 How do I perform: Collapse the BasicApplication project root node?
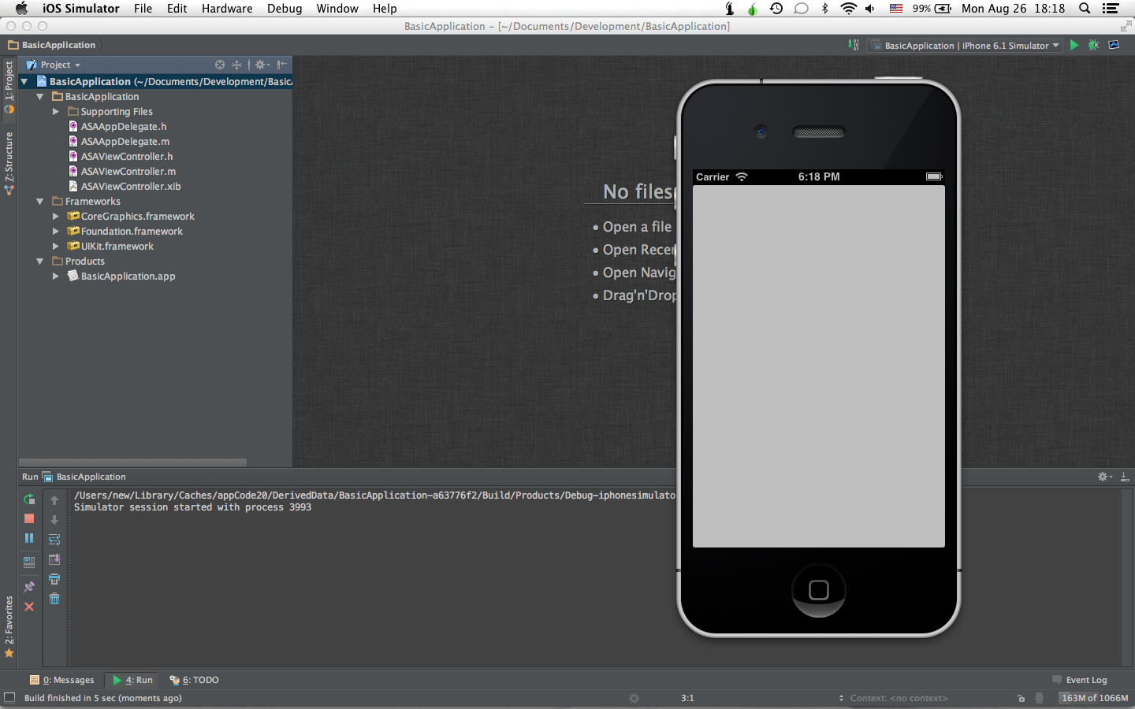point(24,82)
